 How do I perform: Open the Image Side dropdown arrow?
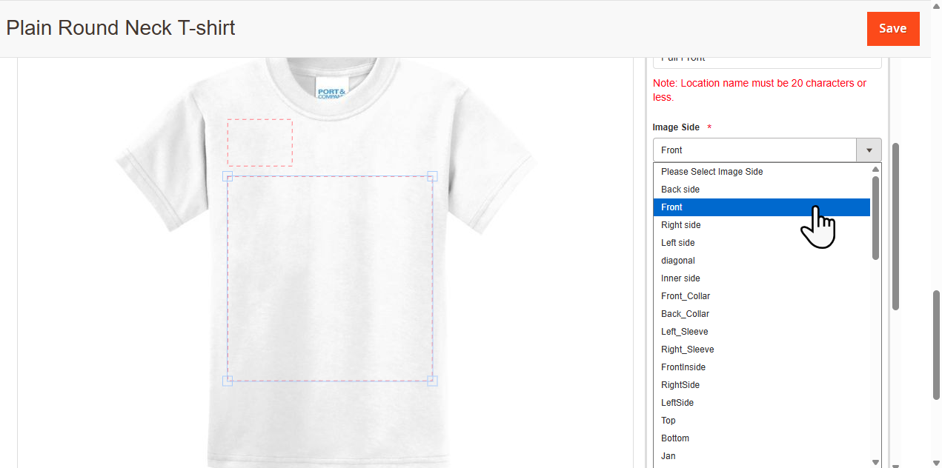[869, 150]
